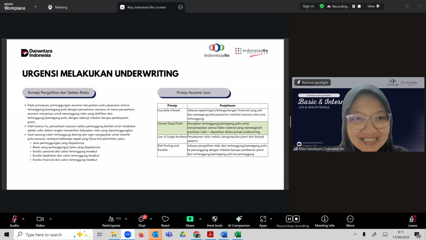Launch AI Companion
This screenshot has width=426, height=240.
click(239, 221)
